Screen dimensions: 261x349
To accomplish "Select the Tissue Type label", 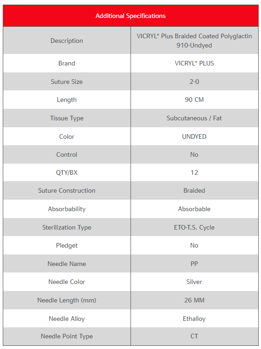I will 66,118.
